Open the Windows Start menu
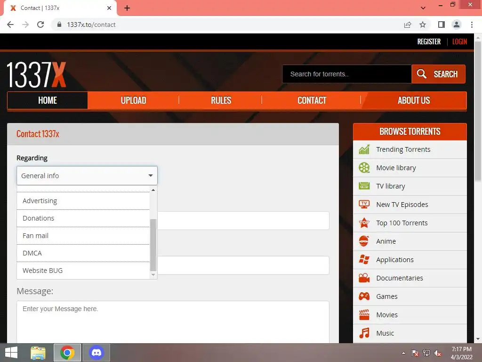The image size is (482, 362). point(11,353)
